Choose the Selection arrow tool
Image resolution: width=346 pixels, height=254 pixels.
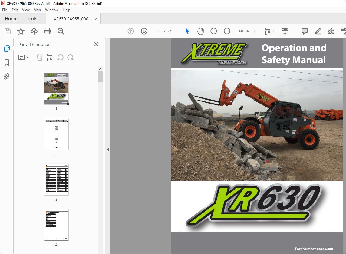click(x=187, y=31)
